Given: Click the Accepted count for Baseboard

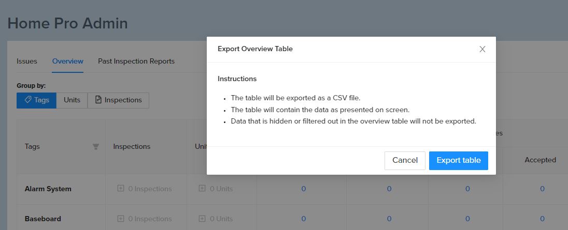Looking at the screenshot, I should tap(542, 219).
